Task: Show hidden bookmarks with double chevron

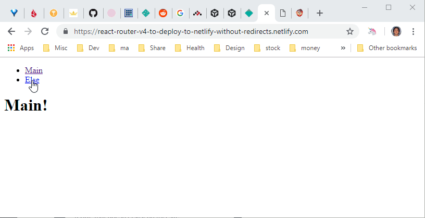Action: 343,48
